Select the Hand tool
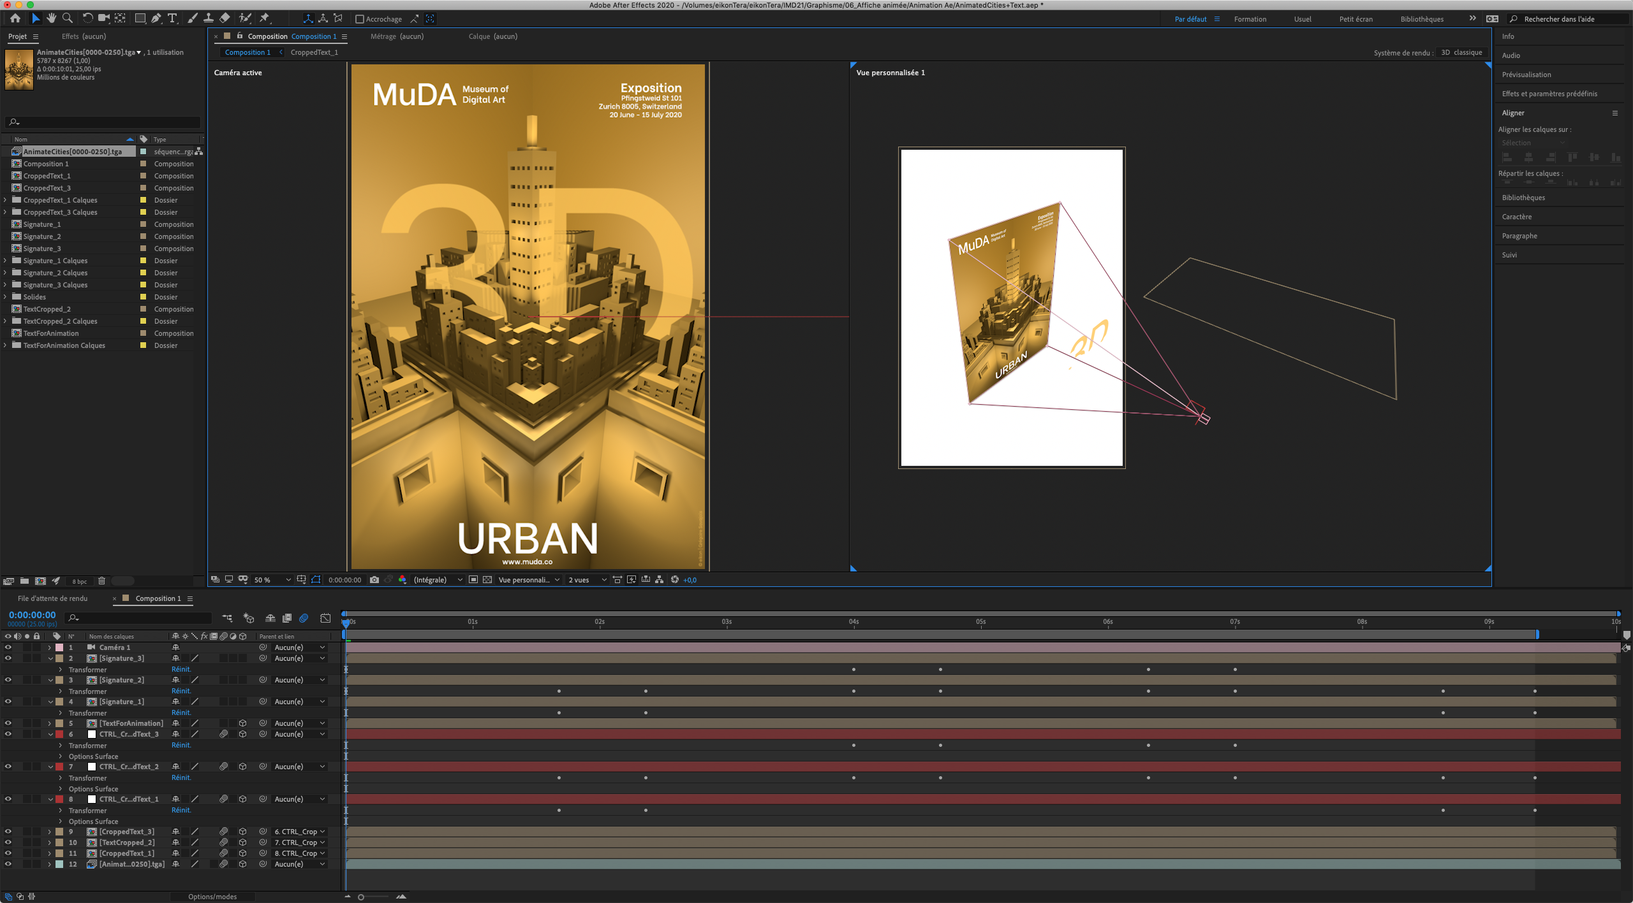1633x903 pixels. [x=52, y=18]
